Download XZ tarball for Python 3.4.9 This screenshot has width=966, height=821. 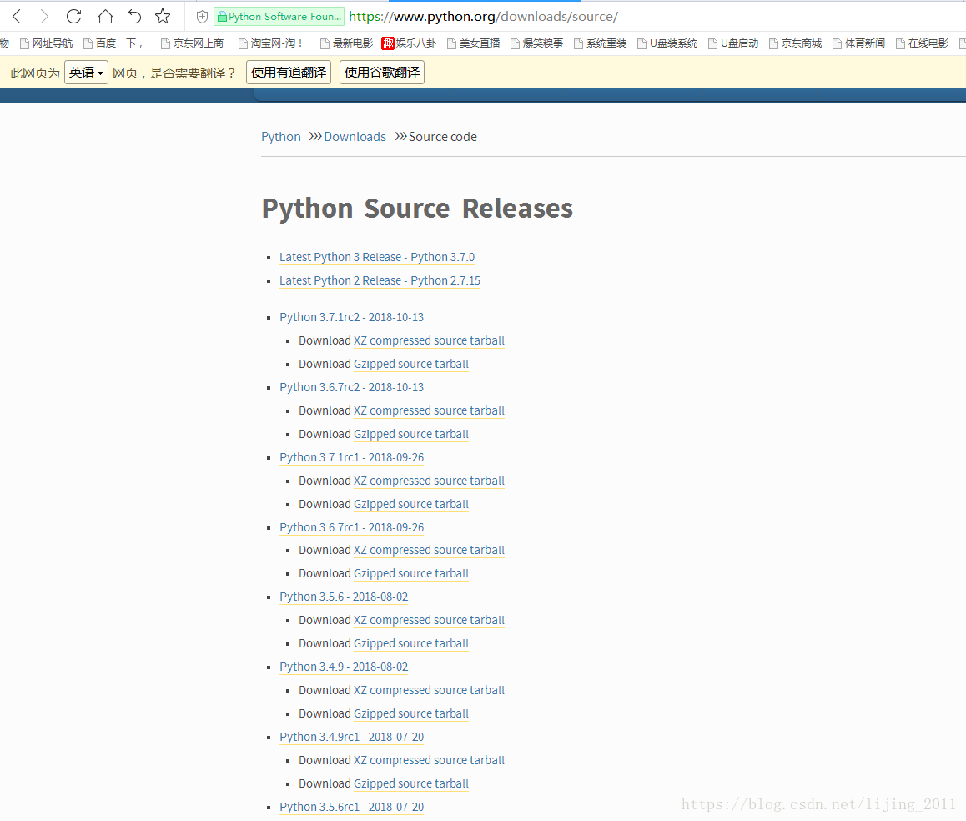click(429, 691)
